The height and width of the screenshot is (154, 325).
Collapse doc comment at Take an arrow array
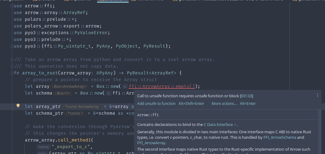(12, 60)
